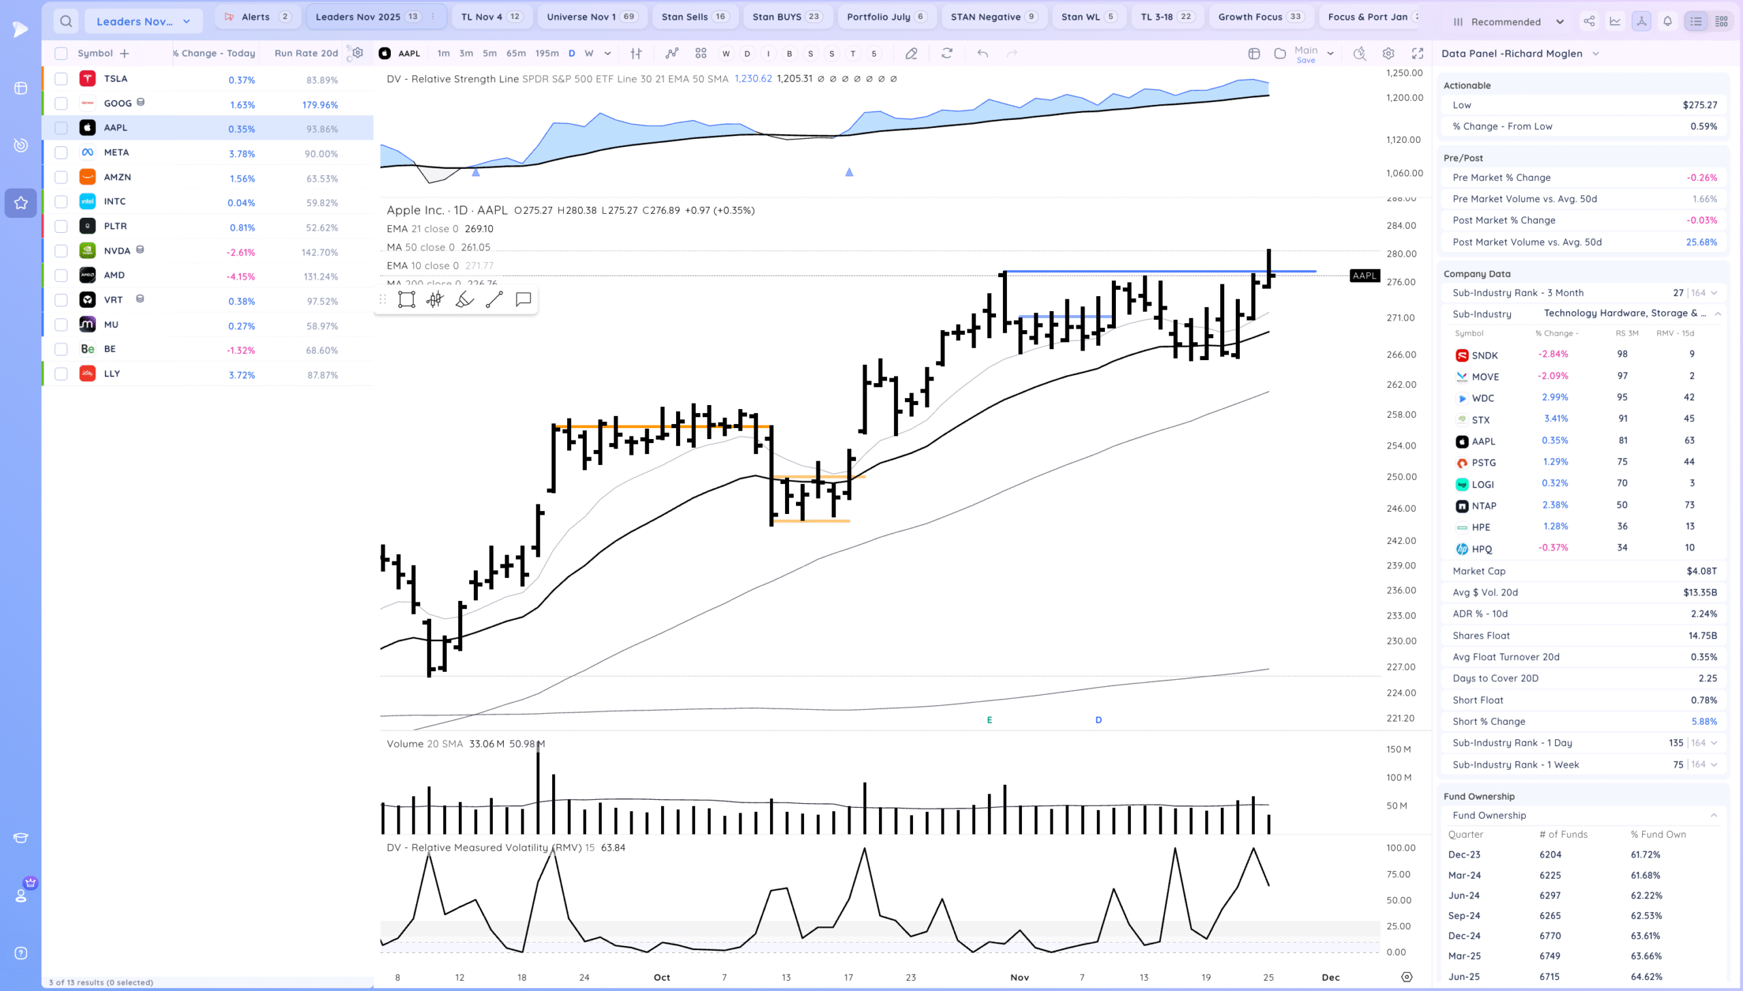Click the refresh chart icon
Image resolution: width=1743 pixels, height=991 pixels.
point(946,53)
